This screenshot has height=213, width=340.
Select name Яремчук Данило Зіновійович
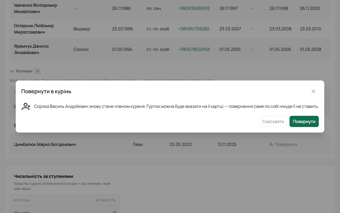tap(31, 49)
